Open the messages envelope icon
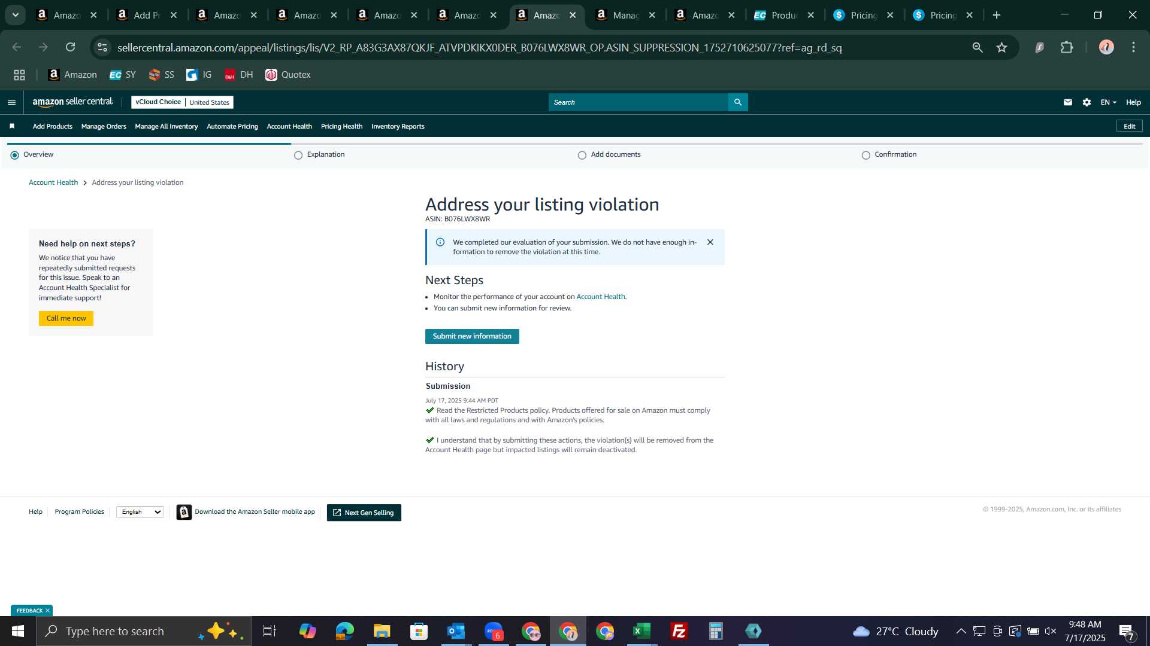 click(x=1067, y=102)
